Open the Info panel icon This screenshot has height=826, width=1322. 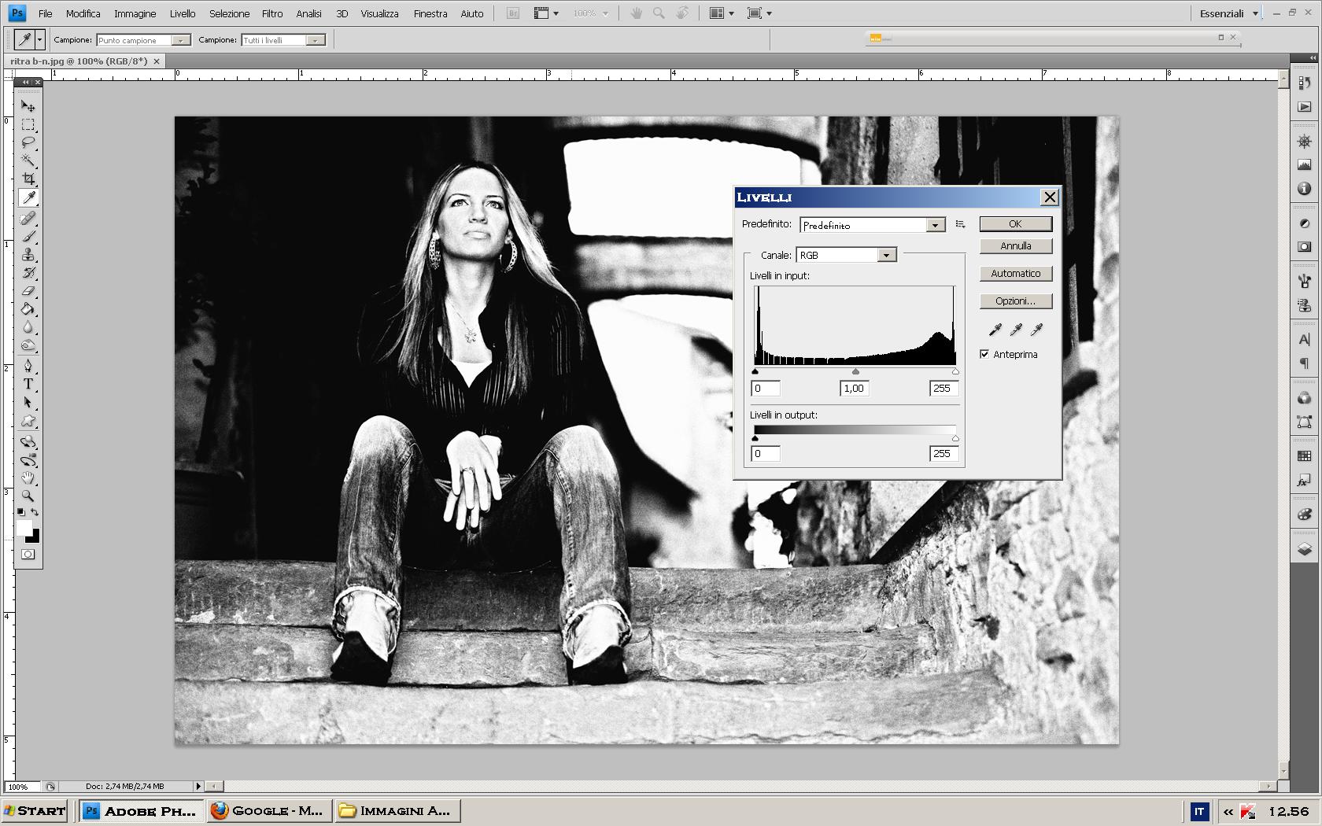1304,189
